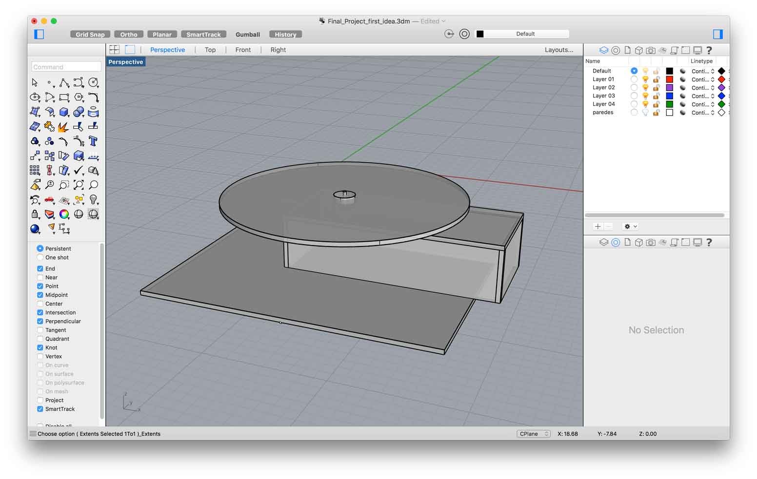The width and height of the screenshot is (757, 479).
Task: Open the document title Edited chevron
Action: (x=443, y=21)
